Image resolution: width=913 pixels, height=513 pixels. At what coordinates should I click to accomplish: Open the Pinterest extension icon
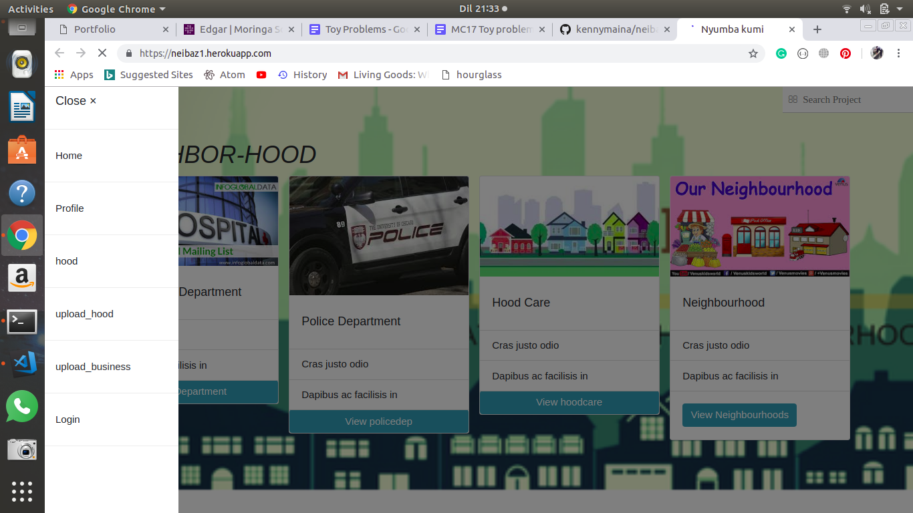(x=845, y=53)
